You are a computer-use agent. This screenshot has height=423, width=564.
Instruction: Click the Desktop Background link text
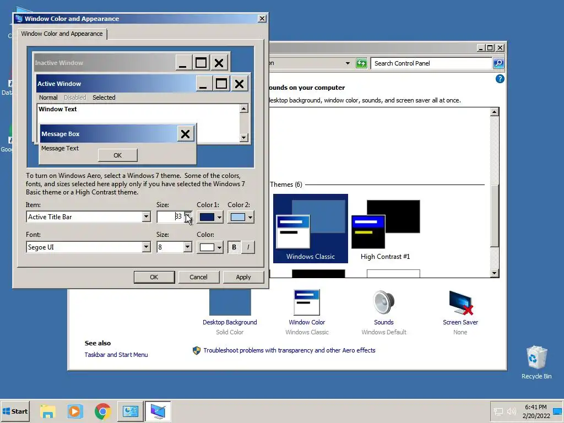point(230,322)
